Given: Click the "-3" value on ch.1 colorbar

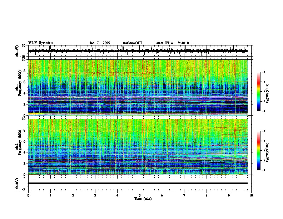Looking at the screenshot, I should pos(264,72).
